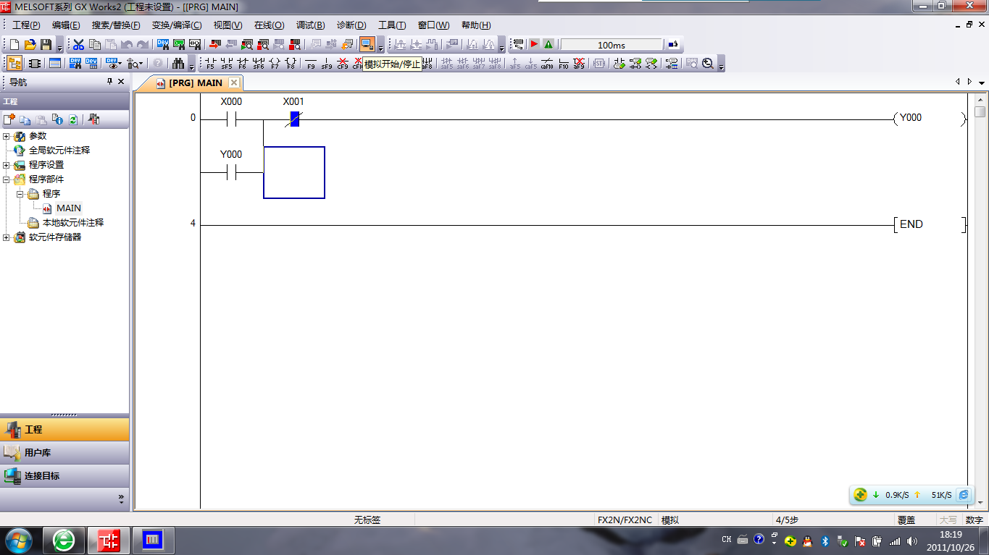
Task: Click the Write to PLC icon
Action: click(214, 44)
